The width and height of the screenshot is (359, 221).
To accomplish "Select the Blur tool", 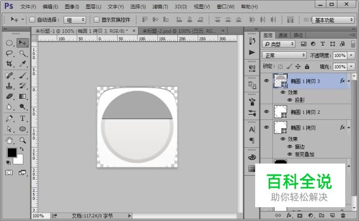I will tap(9, 107).
